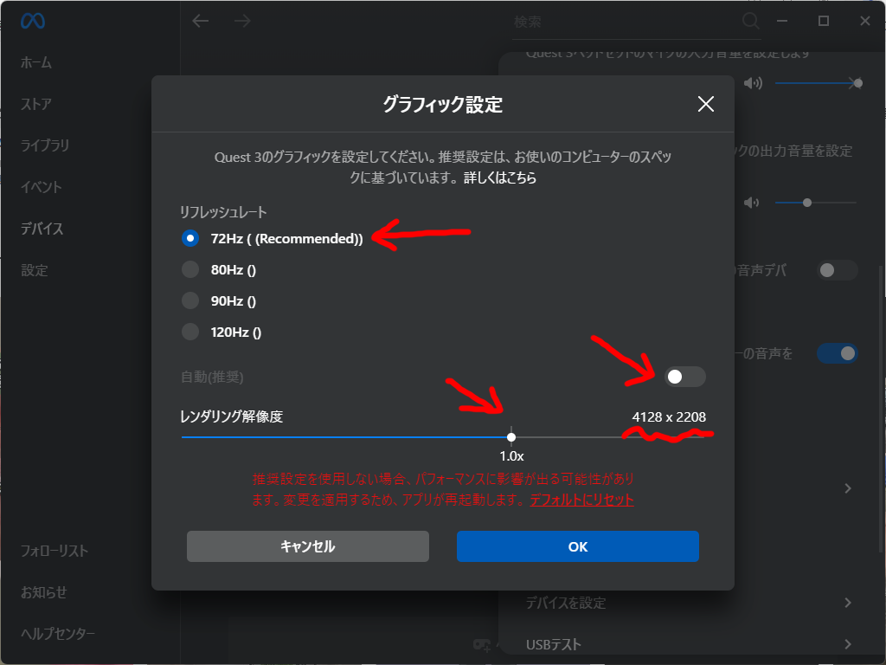Expand chevron above デバイスを設定 row
886x665 pixels.
[x=848, y=488]
